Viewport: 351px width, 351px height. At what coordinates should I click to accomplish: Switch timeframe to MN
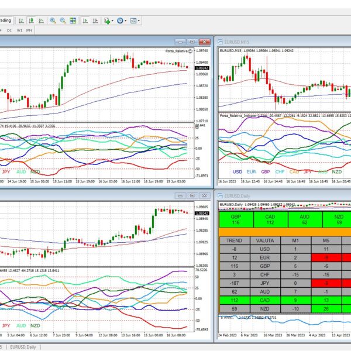click(x=29, y=30)
